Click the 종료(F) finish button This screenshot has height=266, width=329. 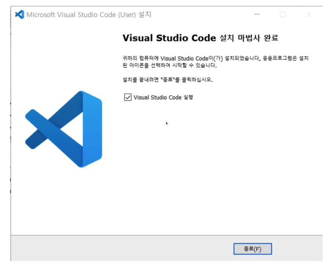[253, 249]
